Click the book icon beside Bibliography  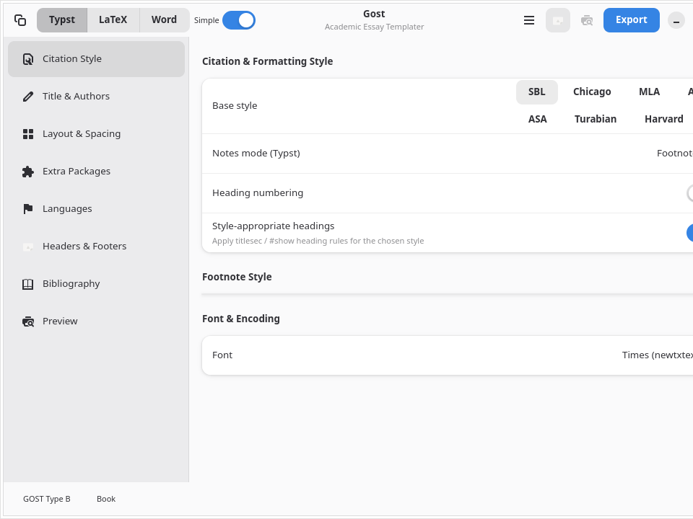28,284
